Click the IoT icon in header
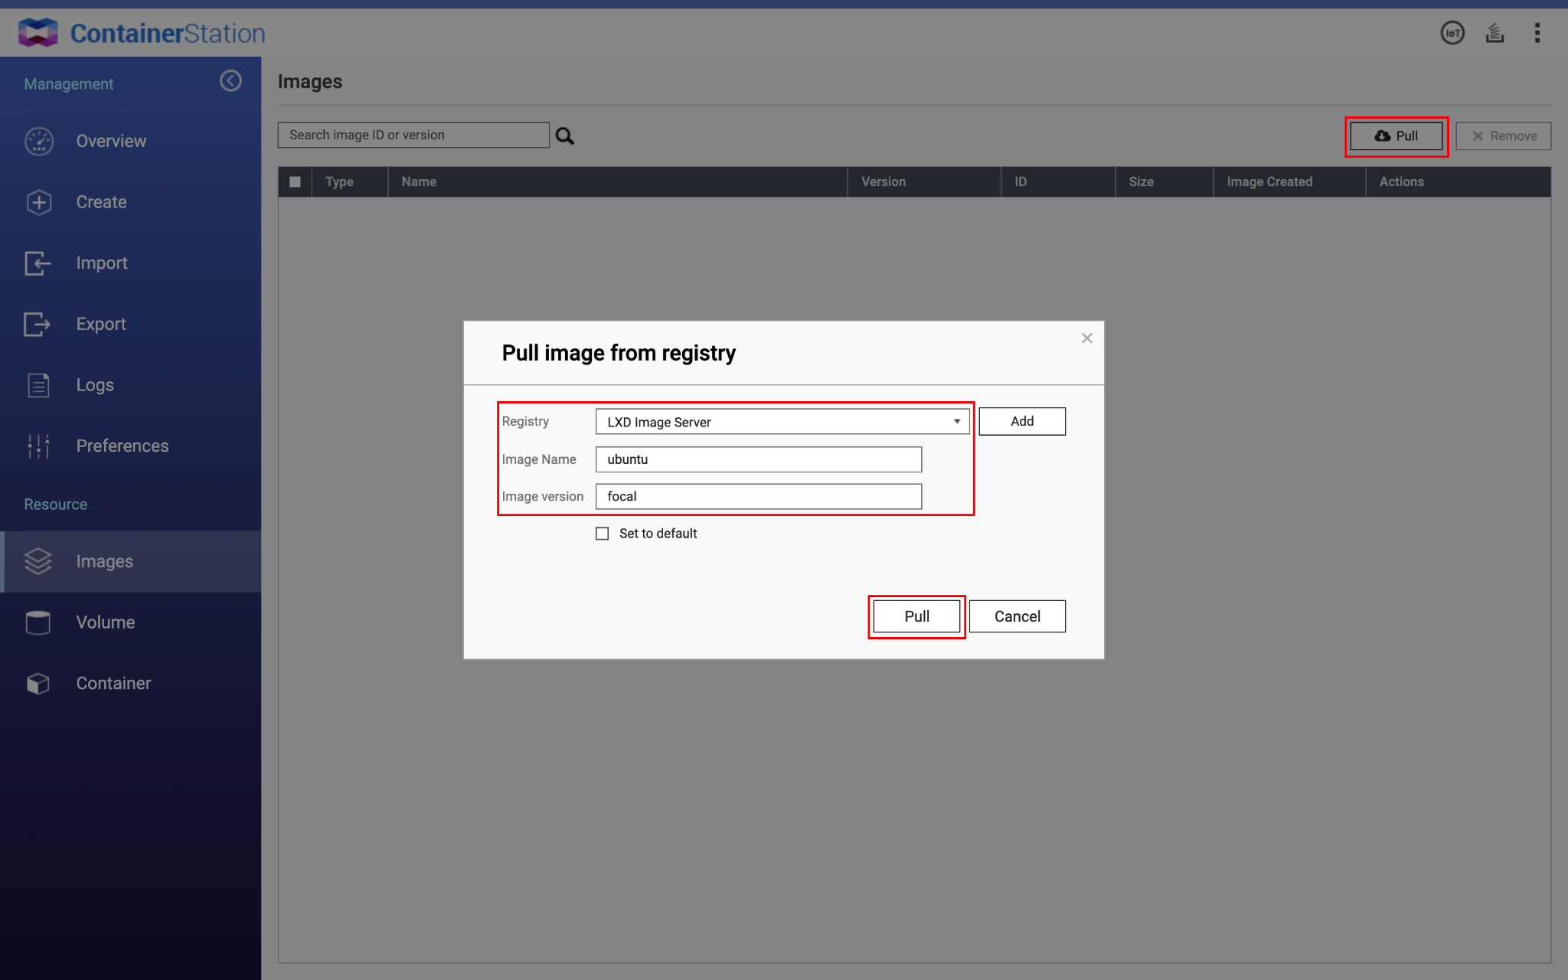This screenshot has height=980, width=1568. (1452, 33)
